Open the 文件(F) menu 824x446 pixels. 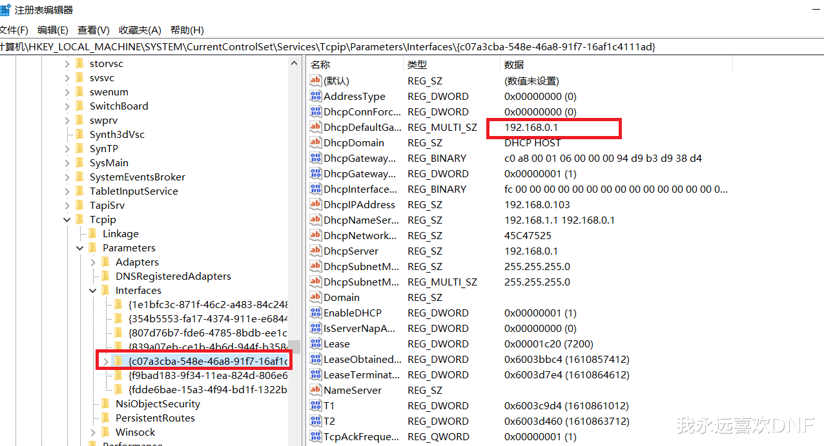click(x=13, y=30)
